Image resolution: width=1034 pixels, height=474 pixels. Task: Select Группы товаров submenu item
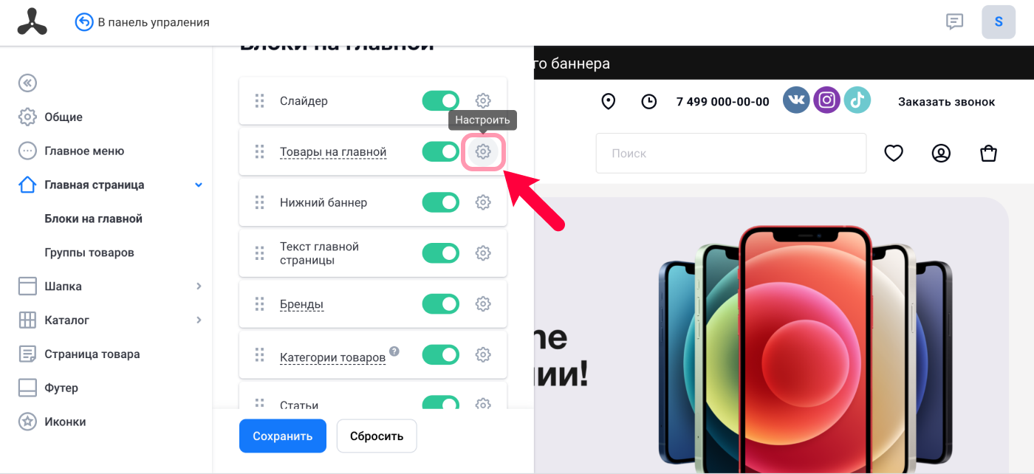click(89, 253)
